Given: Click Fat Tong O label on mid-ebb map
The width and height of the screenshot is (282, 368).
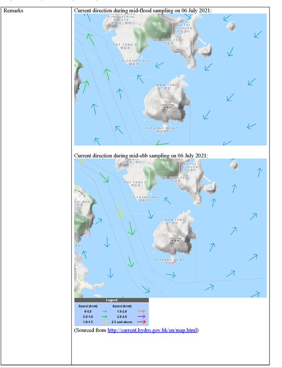Looking at the screenshot, I should [135, 183].
